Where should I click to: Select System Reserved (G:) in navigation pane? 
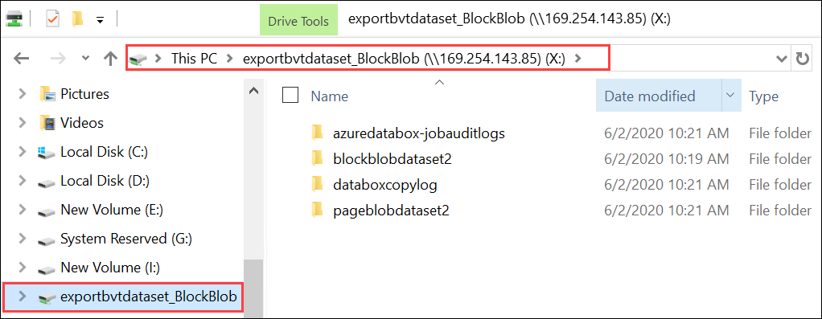[x=126, y=239]
